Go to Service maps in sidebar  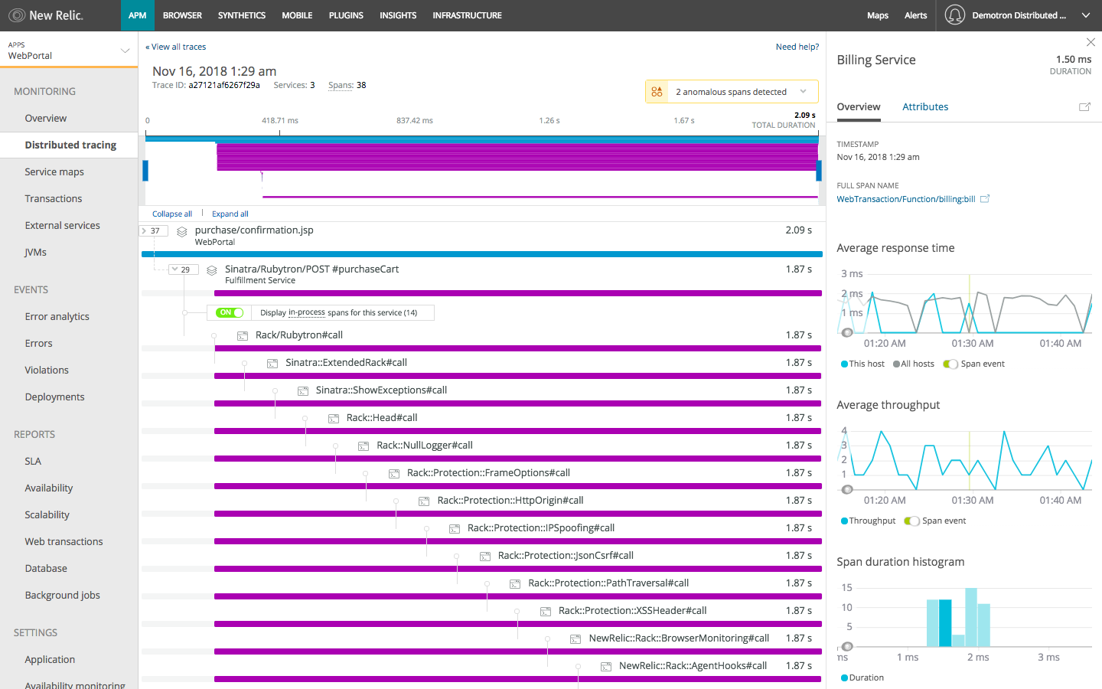point(54,172)
